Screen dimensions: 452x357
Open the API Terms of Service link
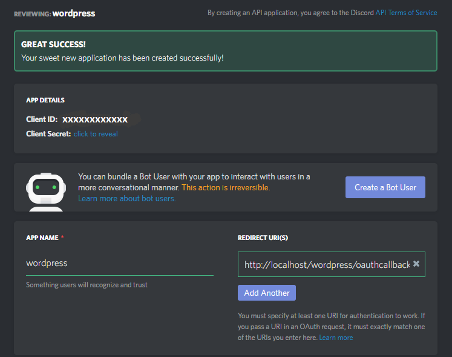tap(406, 13)
